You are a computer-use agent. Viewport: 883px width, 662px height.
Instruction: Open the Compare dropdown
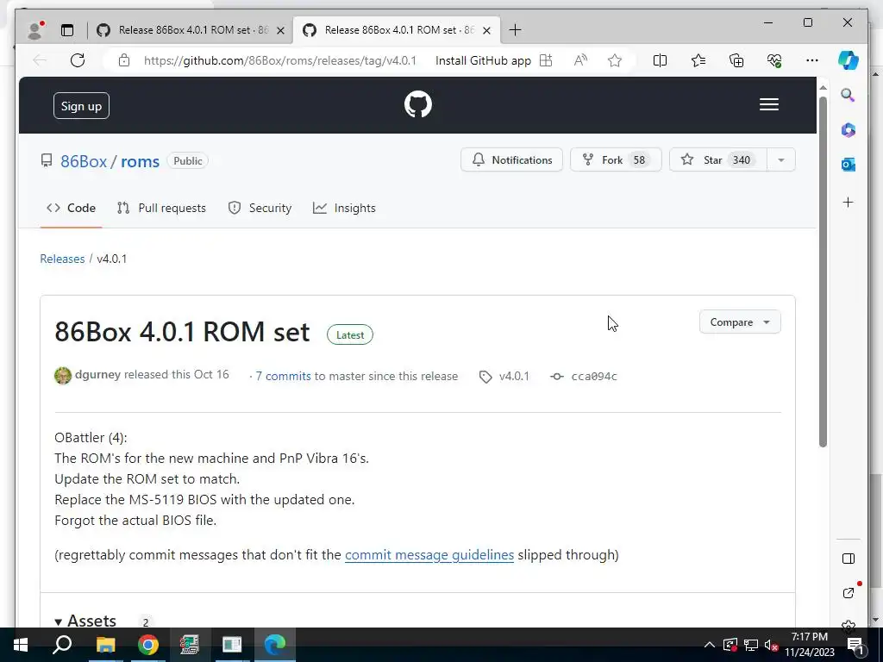(739, 322)
